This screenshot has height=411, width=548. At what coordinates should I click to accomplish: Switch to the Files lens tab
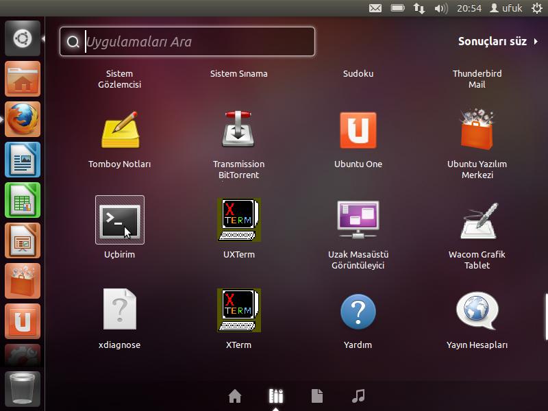[317, 396]
